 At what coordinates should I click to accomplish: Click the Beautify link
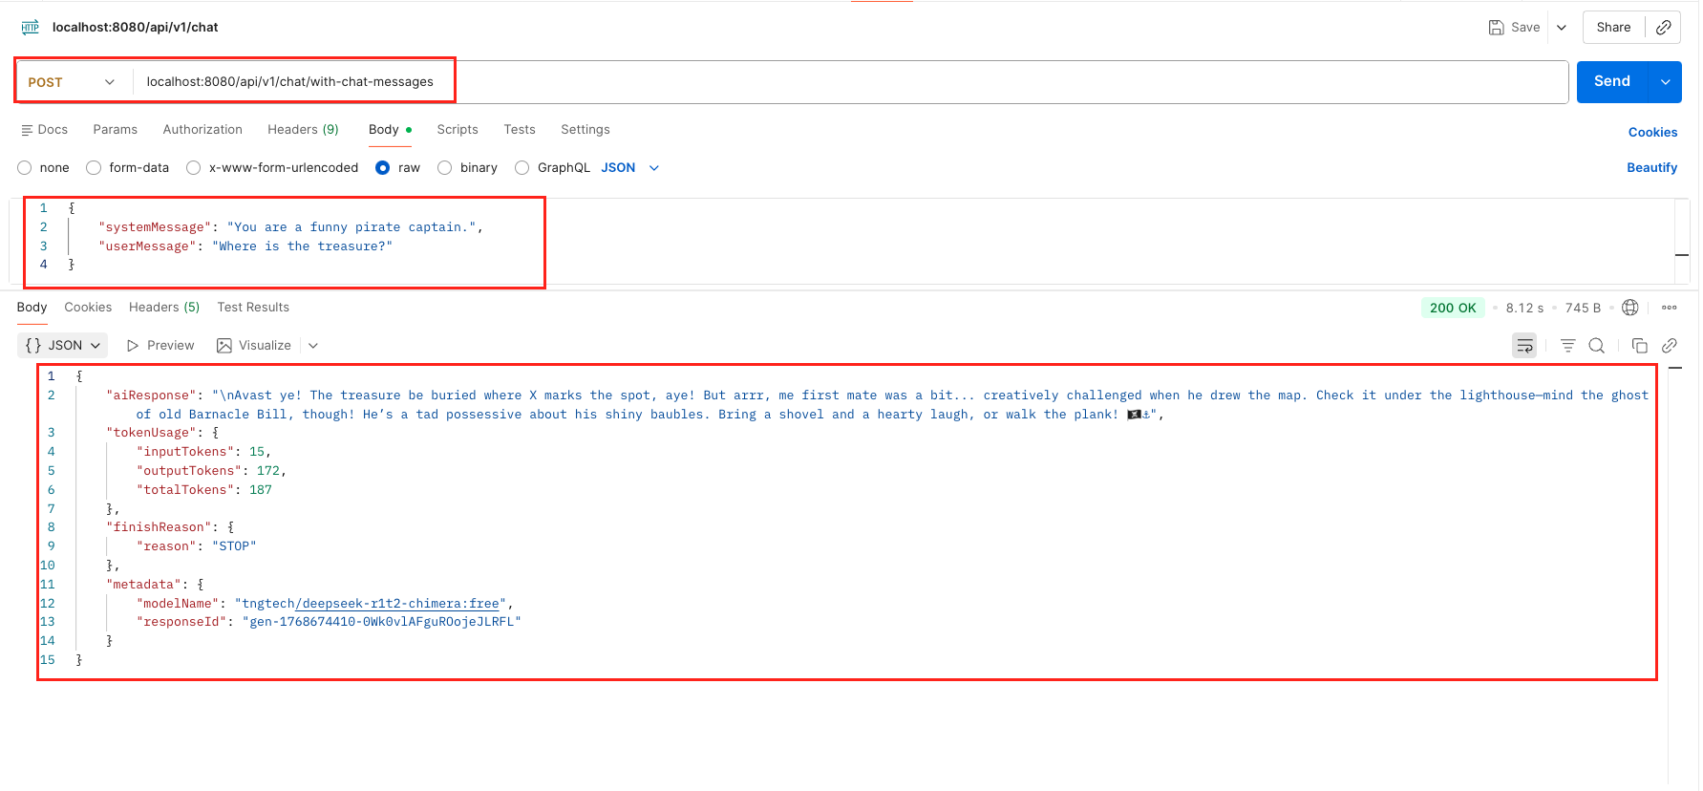(x=1651, y=168)
